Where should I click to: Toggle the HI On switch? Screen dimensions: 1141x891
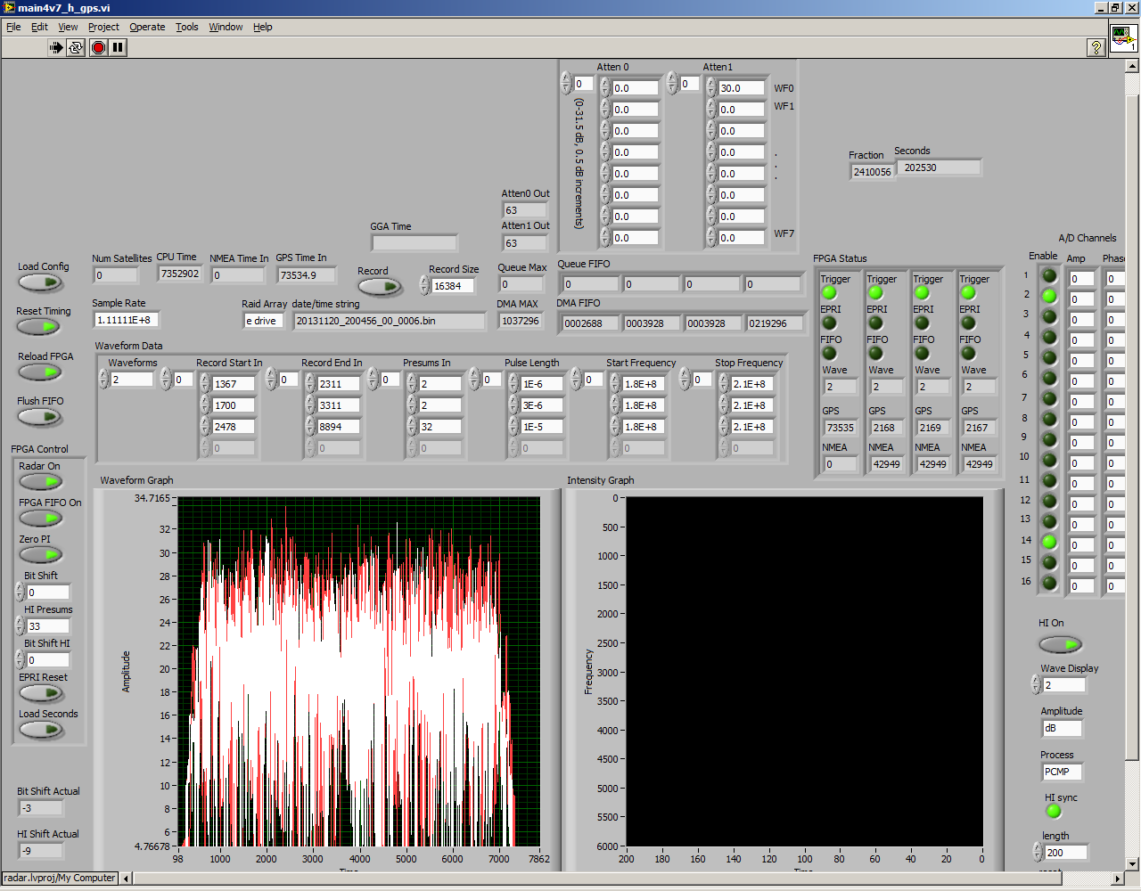[x=1060, y=643]
